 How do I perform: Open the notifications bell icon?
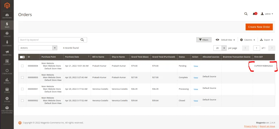click(255, 14)
